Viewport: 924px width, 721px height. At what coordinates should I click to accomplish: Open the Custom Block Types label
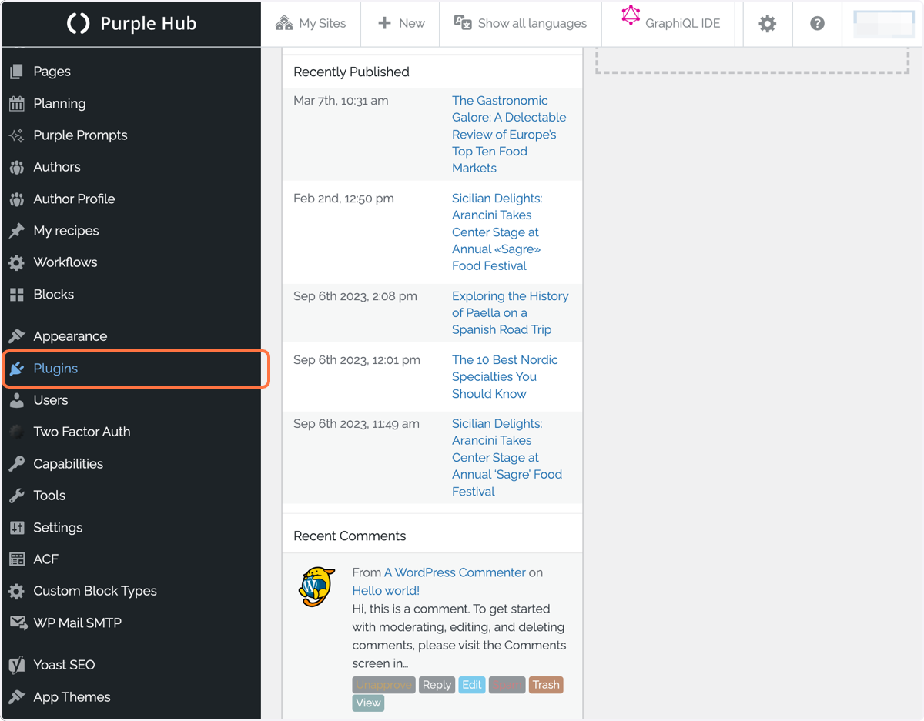[95, 591]
